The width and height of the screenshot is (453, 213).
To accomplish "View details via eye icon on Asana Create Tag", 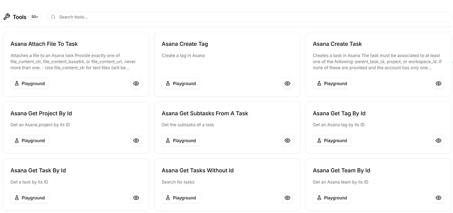I will [287, 84].
